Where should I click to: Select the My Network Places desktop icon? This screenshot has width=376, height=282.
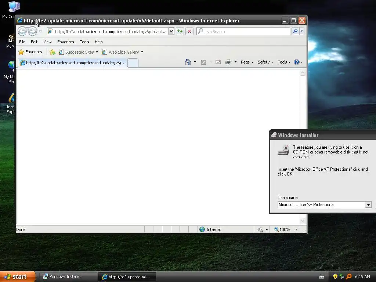9,72
